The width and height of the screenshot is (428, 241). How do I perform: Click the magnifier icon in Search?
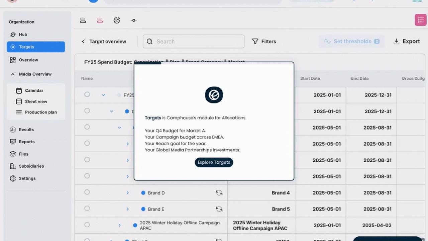150,42
